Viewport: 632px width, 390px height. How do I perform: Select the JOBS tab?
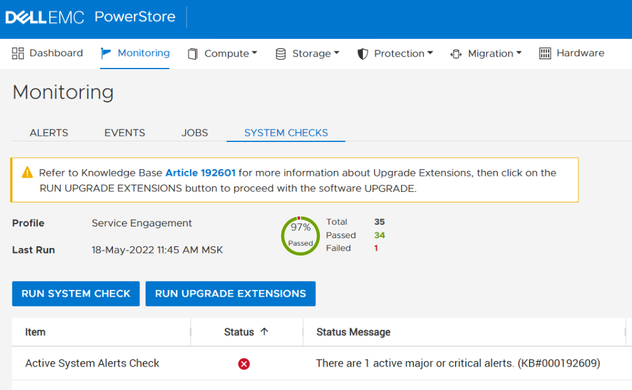(194, 133)
